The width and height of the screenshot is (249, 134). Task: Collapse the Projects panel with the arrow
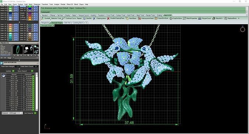click(20, 60)
